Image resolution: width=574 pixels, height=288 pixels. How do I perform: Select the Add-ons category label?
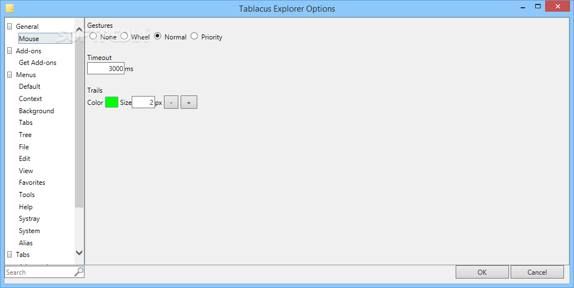click(x=28, y=51)
